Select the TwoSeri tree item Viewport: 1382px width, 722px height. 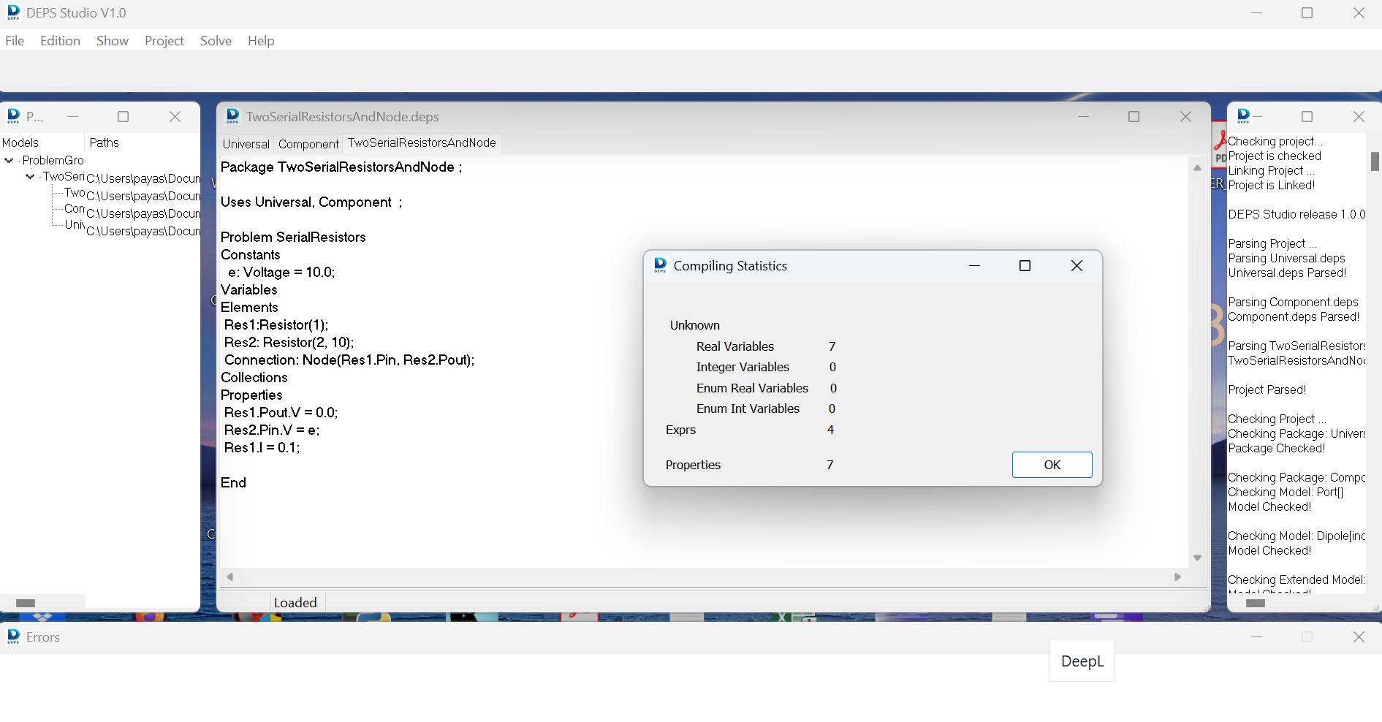point(64,176)
